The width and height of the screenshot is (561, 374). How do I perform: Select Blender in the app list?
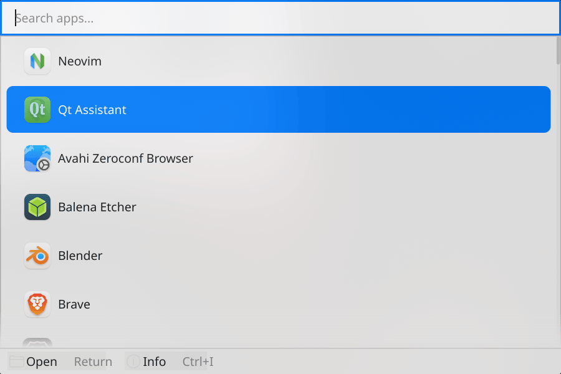[279, 256]
